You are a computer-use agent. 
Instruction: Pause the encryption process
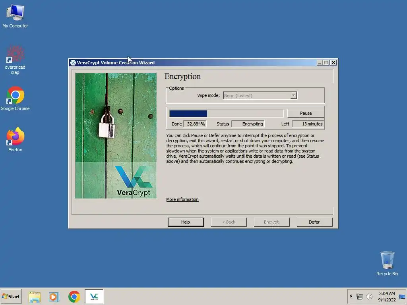306,113
